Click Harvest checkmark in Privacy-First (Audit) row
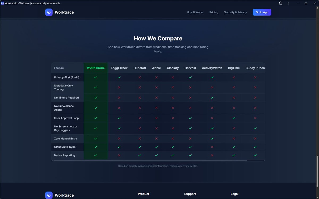This screenshot has width=319, height=199. (190, 77)
